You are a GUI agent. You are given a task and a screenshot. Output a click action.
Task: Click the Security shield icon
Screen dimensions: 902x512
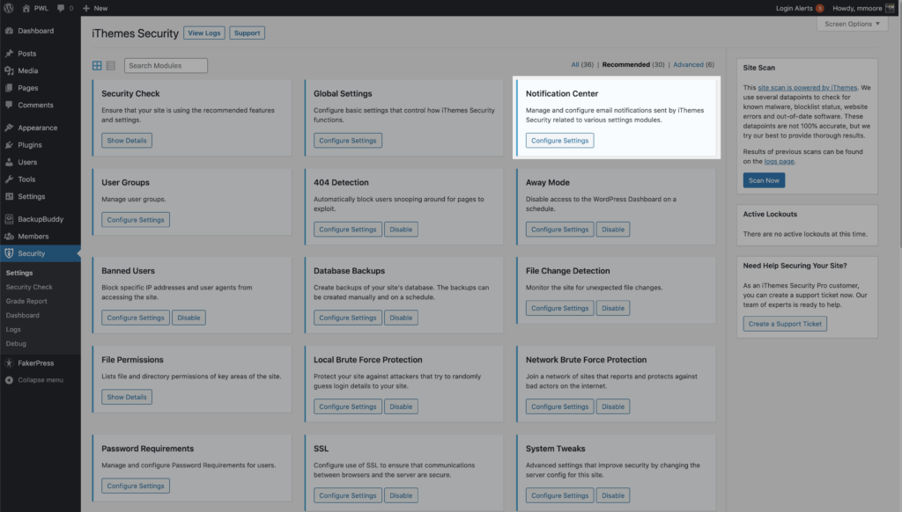tap(9, 253)
